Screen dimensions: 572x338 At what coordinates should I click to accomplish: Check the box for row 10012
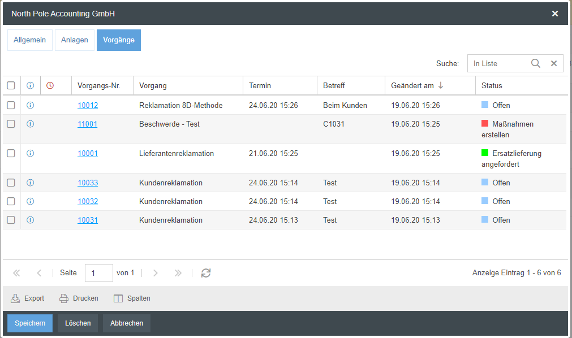pos(11,105)
